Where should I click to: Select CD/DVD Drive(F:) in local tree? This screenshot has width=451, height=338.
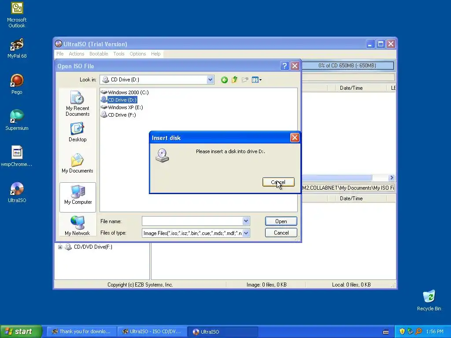tap(93, 247)
